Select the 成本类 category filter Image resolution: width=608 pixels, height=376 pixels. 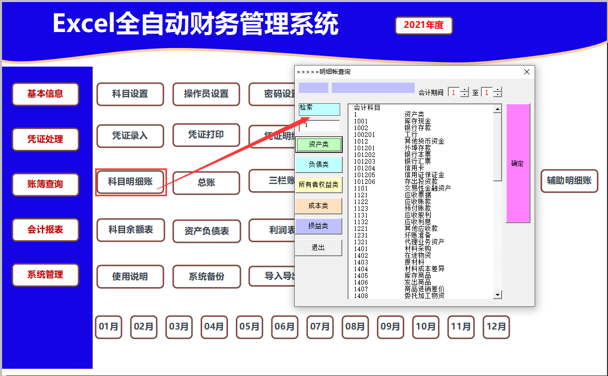319,206
